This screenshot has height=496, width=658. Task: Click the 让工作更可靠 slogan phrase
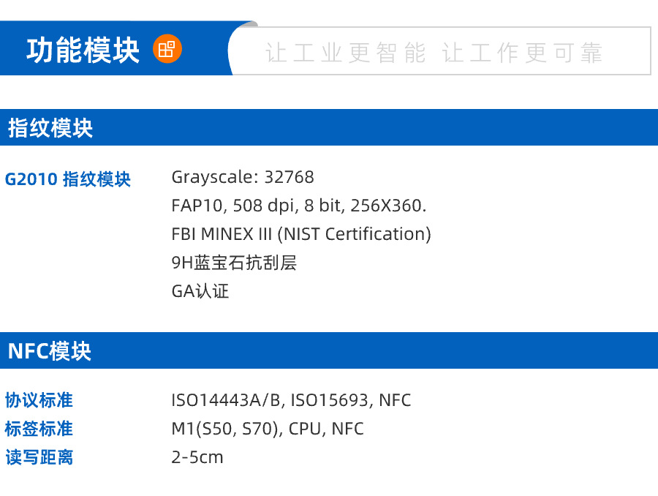pyautogui.click(x=523, y=53)
